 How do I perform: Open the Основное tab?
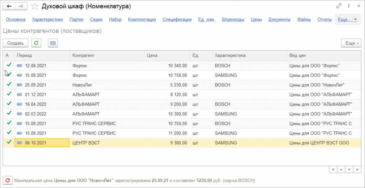tap(16, 20)
